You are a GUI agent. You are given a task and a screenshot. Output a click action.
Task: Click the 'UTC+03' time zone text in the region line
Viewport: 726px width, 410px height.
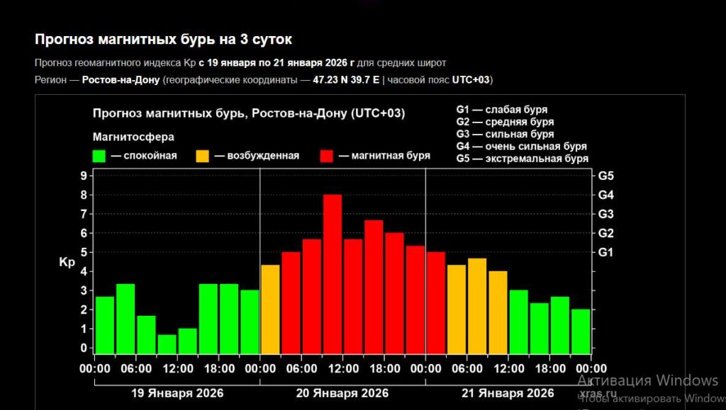click(471, 79)
